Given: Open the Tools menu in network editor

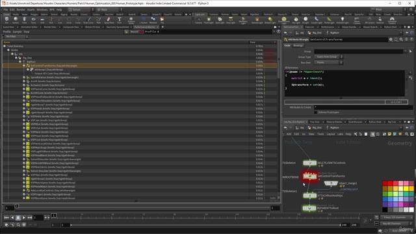Looking at the screenshot, I should click(x=320, y=134).
